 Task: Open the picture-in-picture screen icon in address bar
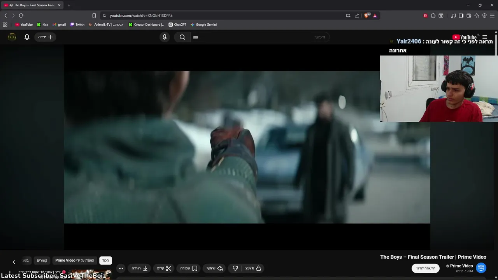tap(348, 16)
